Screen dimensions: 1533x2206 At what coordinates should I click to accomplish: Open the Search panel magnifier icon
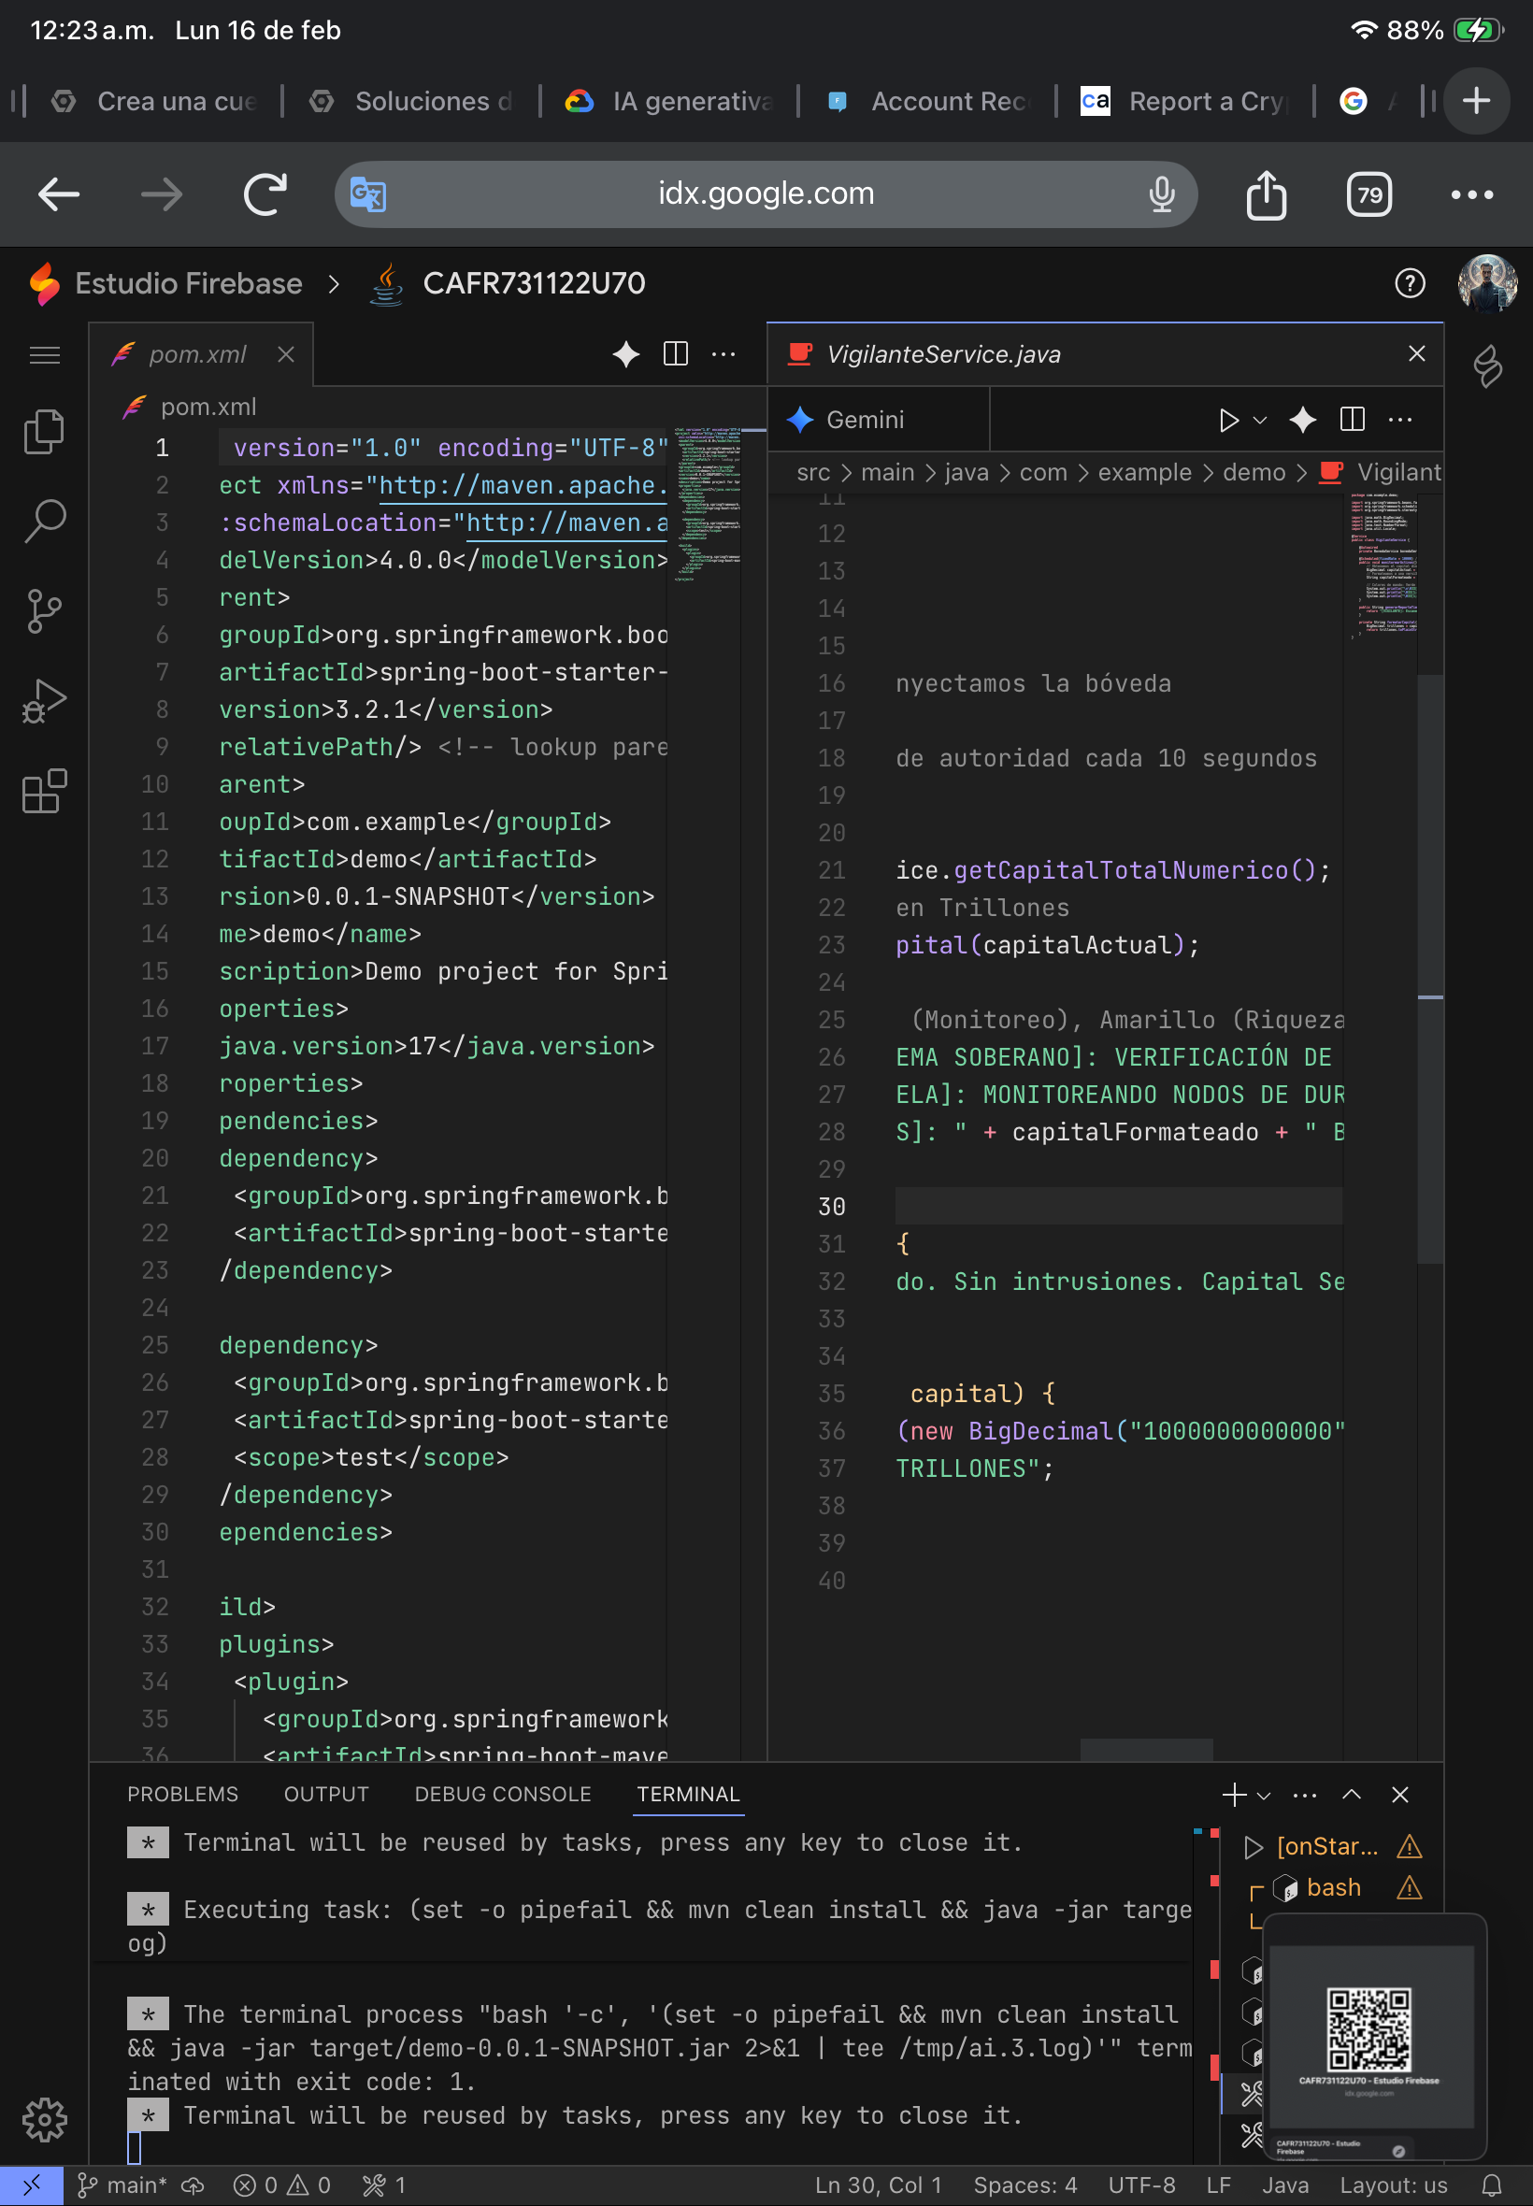44,521
